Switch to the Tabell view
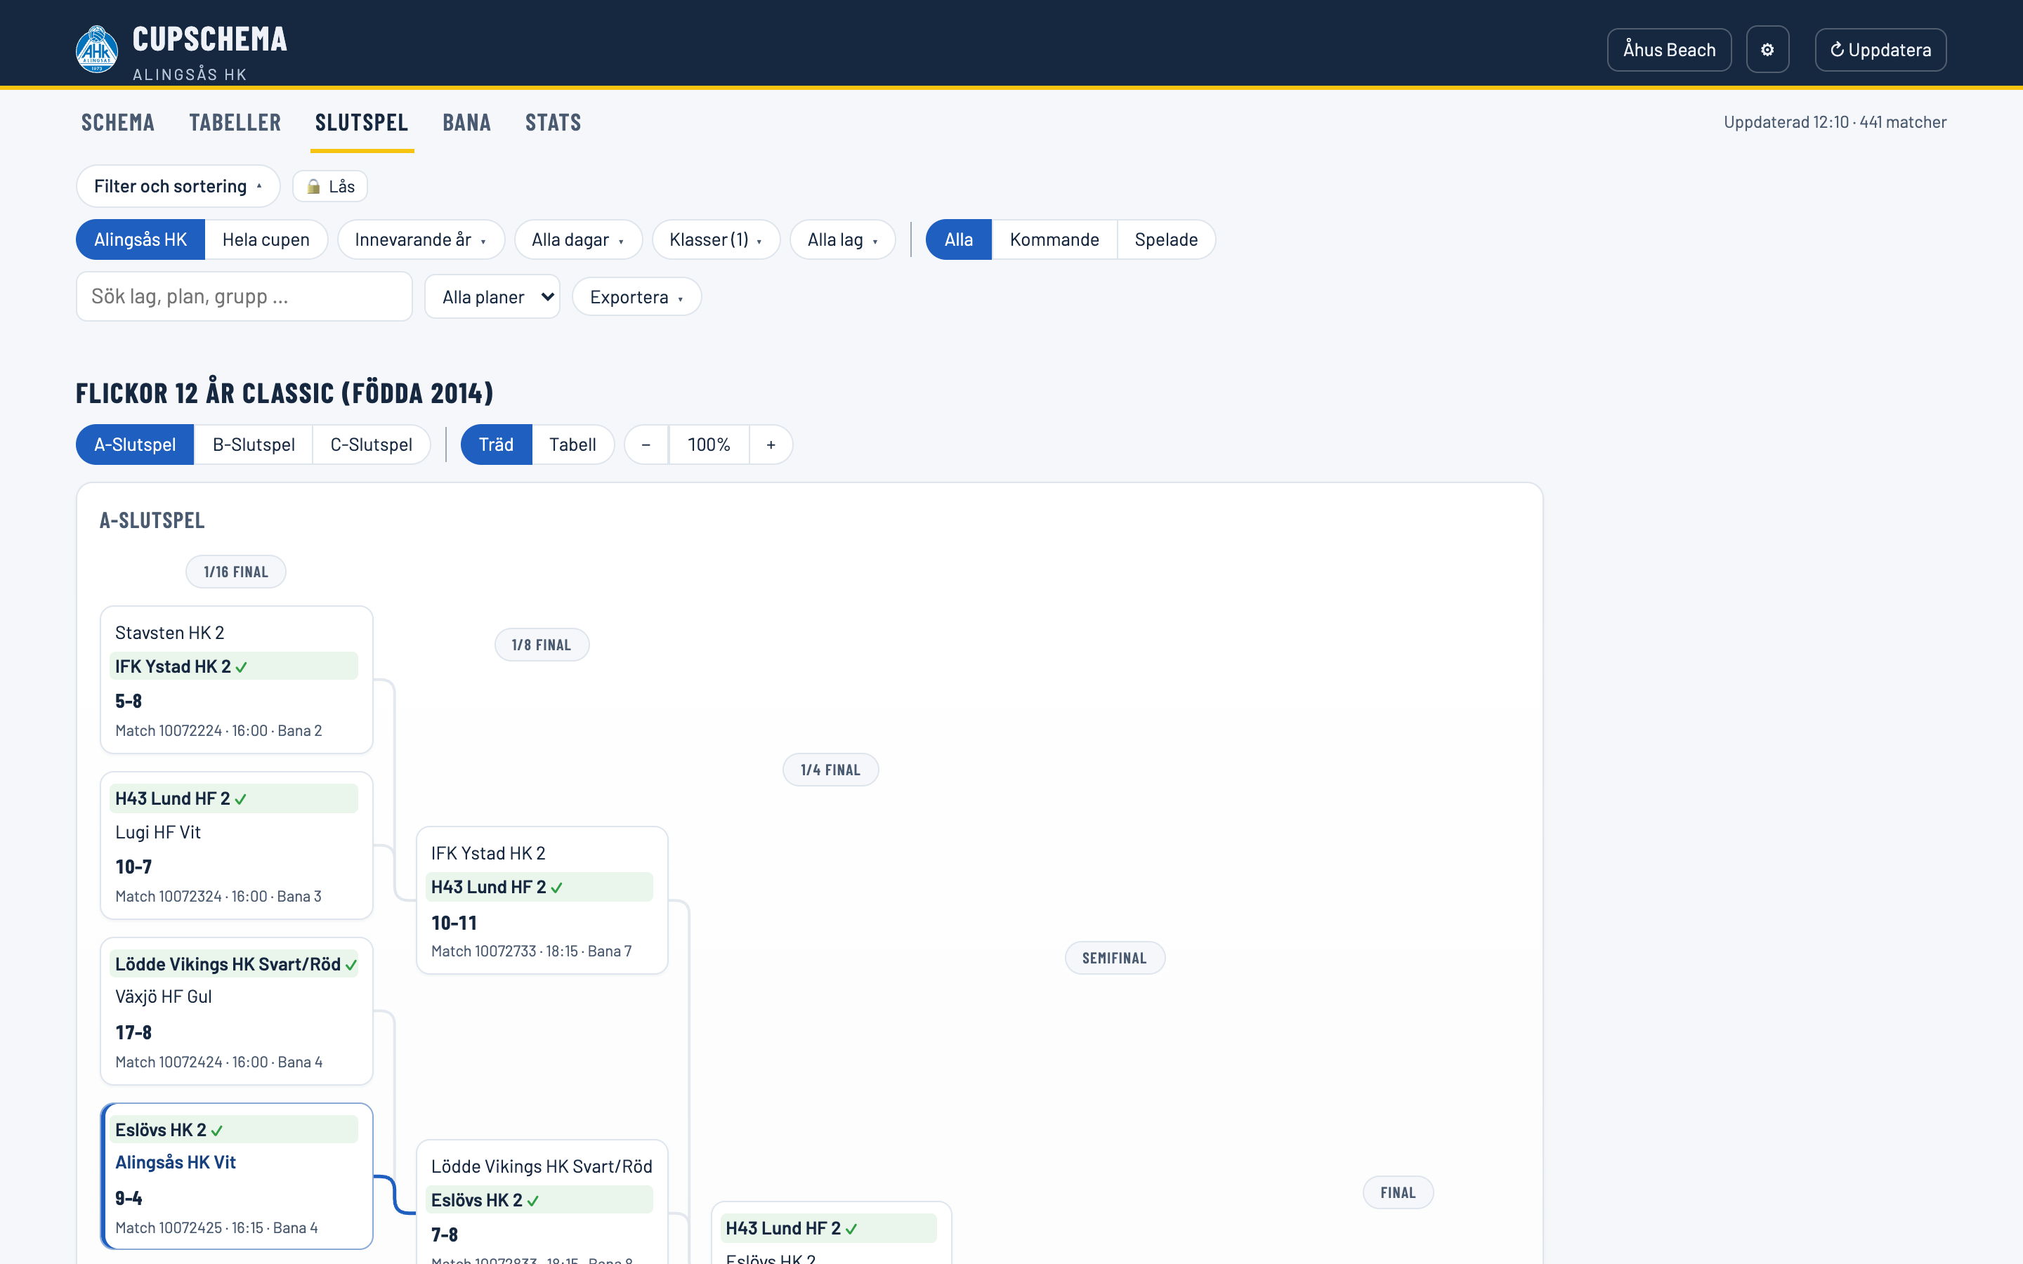This screenshot has height=1264, width=2023. point(572,445)
